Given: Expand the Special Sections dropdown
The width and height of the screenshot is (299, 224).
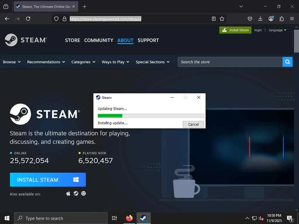Looking at the screenshot, I should tap(152, 62).
